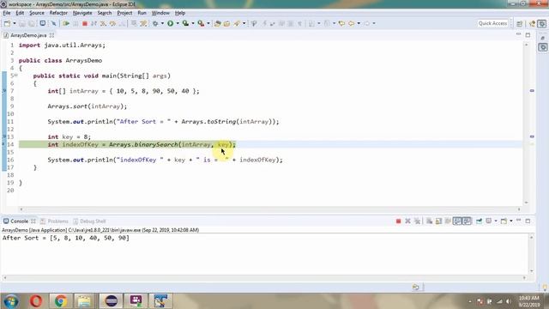Image resolution: width=549 pixels, height=309 pixels.
Task: Open the Search menu
Action: point(105,13)
